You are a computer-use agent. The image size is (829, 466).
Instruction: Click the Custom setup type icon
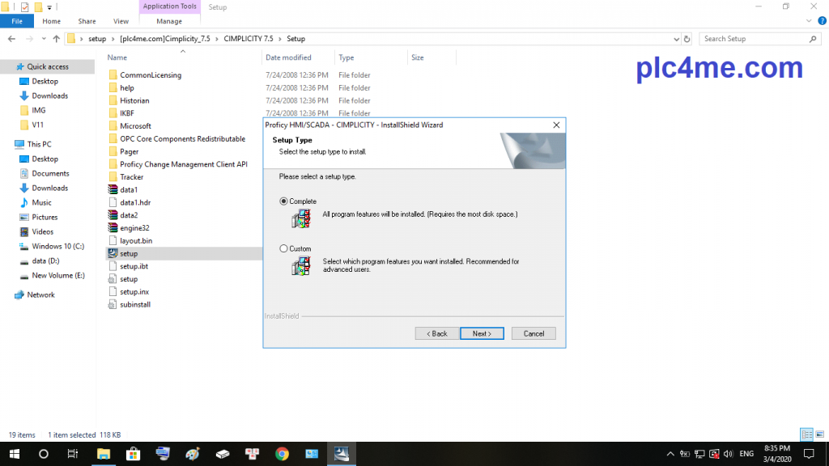pos(301,266)
